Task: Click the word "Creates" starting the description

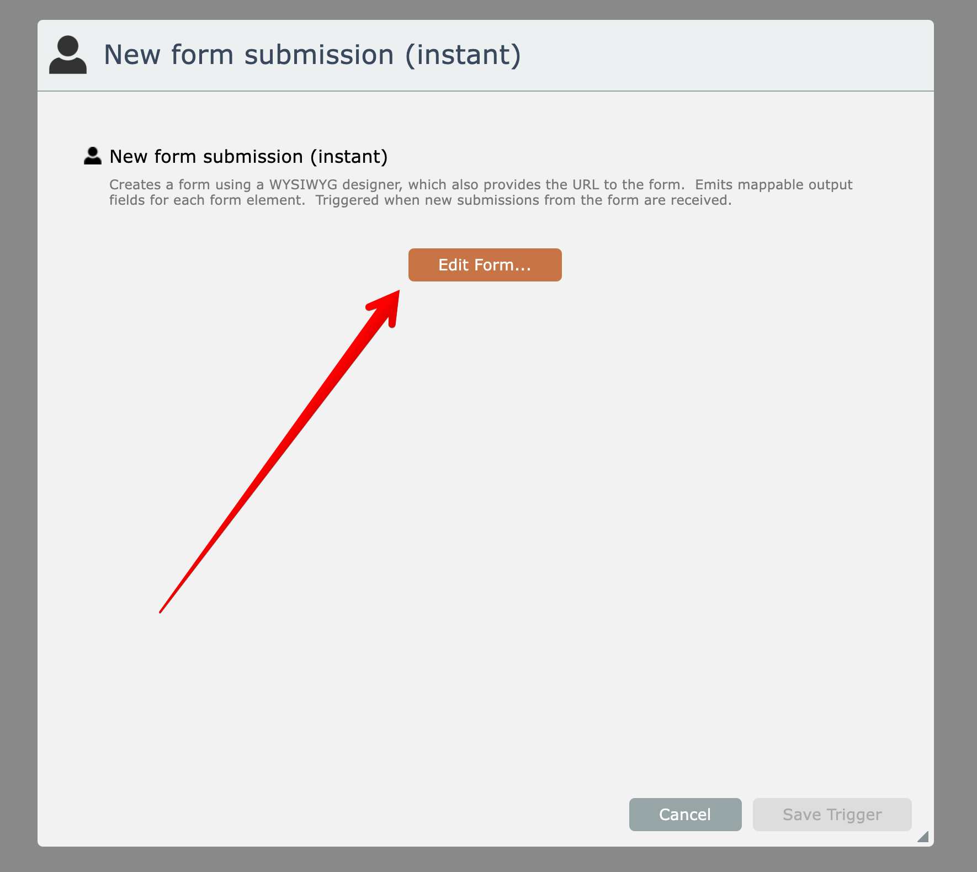Action: pos(135,184)
